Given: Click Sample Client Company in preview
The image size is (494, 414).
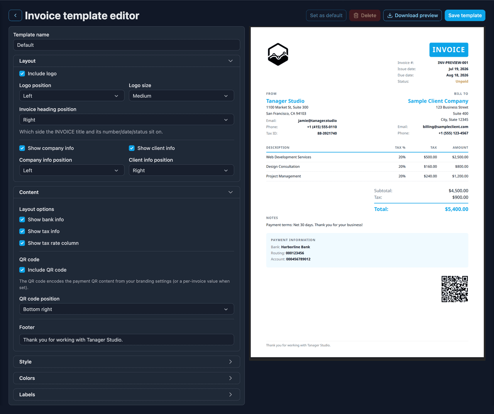Looking at the screenshot, I should point(438,101).
